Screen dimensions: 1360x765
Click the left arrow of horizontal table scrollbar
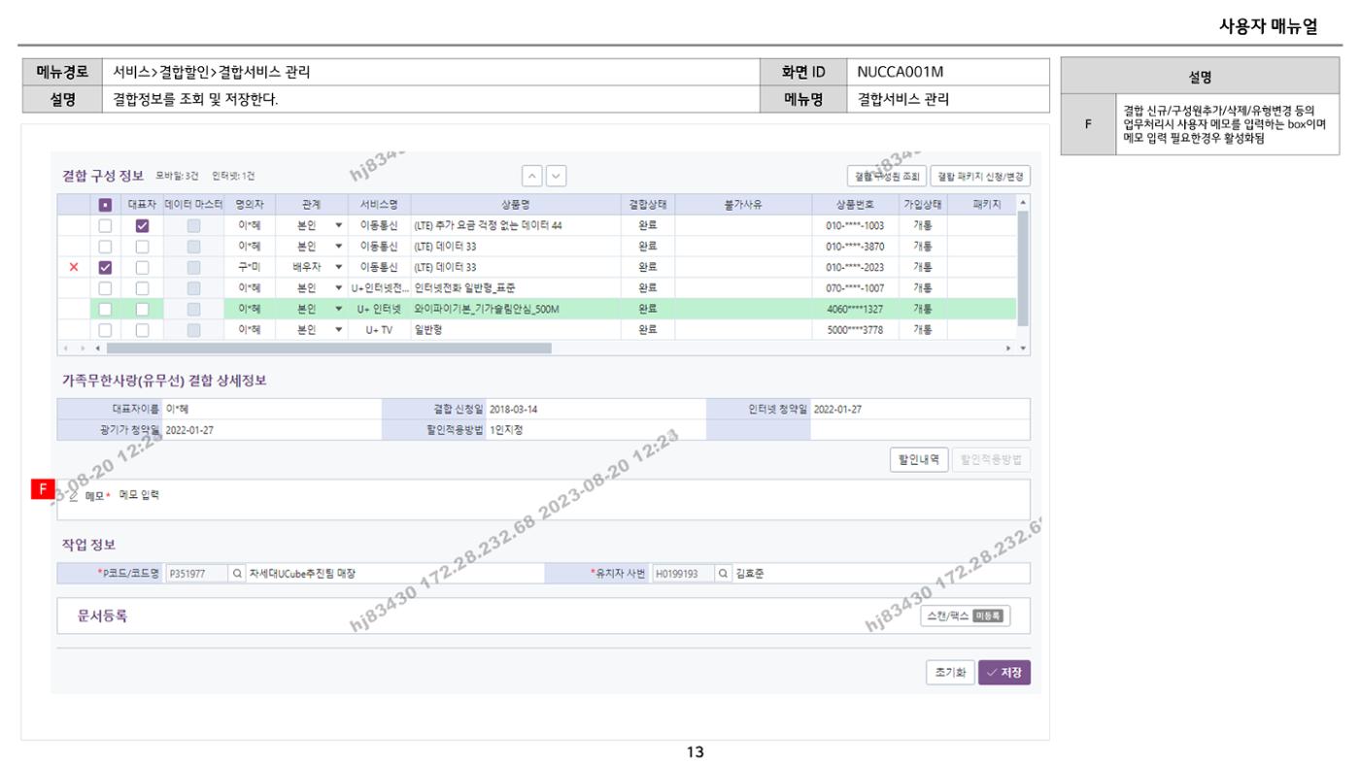click(x=98, y=348)
